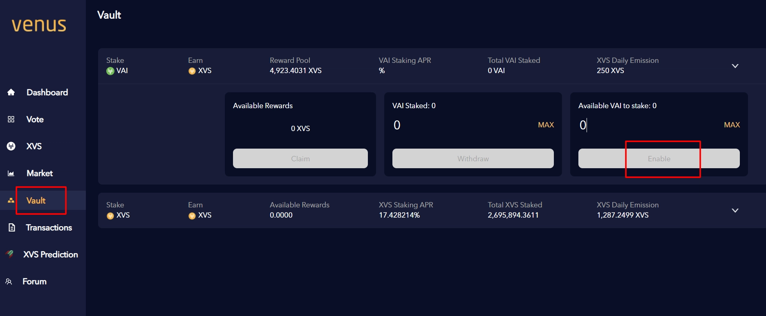
Task: Click the Vault sidebar icon
Action: click(x=11, y=200)
